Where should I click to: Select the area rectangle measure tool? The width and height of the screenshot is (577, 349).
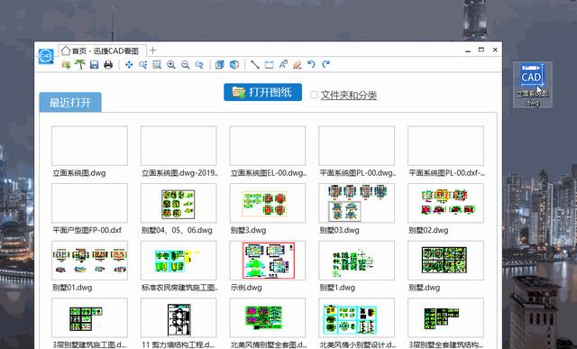coord(269,65)
